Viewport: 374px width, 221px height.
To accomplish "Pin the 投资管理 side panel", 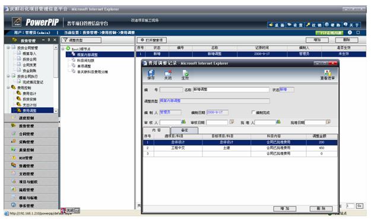I will (x=49, y=40).
